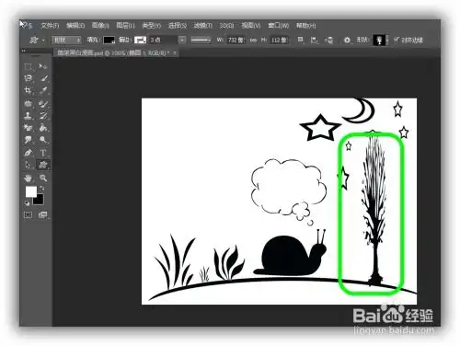Open the 图层(L) menu
The image size is (460, 346).
[x=125, y=26]
